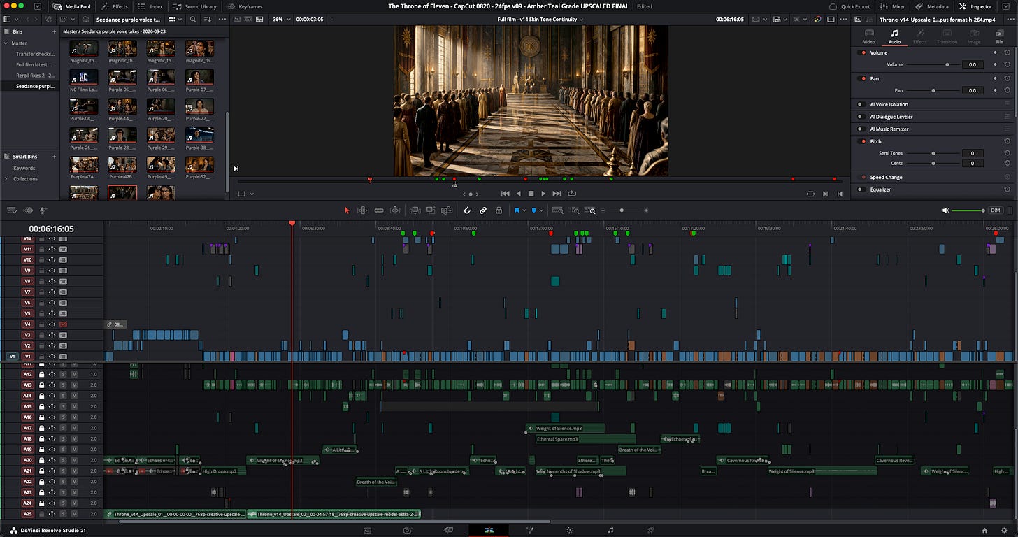Open the Metadata panel
The height and width of the screenshot is (537, 1018).
(x=931, y=6)
